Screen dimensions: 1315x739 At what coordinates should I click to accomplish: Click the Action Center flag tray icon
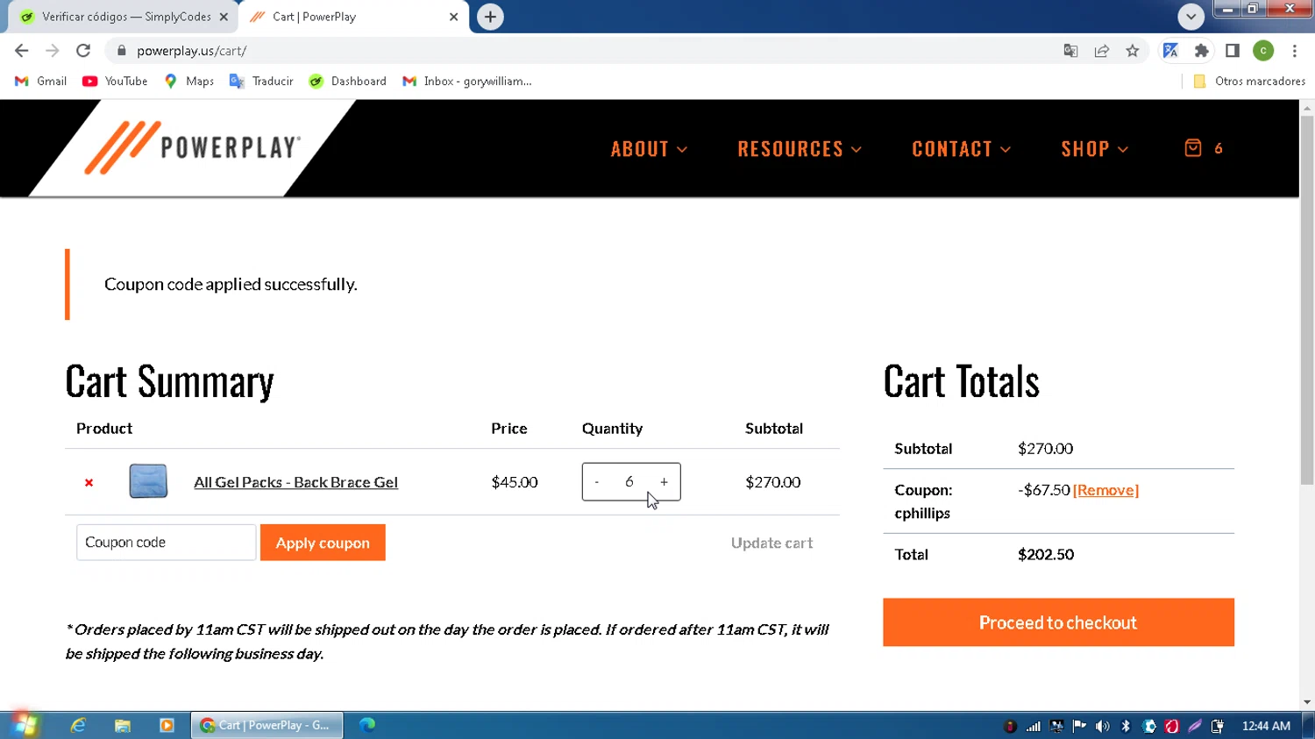pos(1079,726)
